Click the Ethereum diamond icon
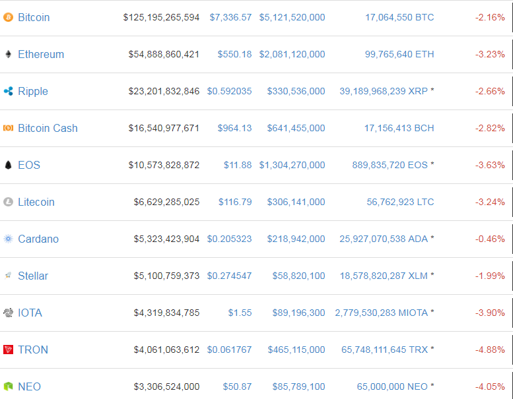 8,54
